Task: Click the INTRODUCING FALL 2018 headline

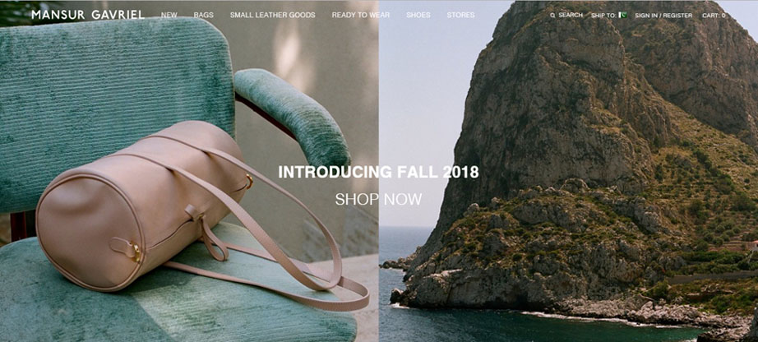Action: pyautogui.click(x=378, y=172)
